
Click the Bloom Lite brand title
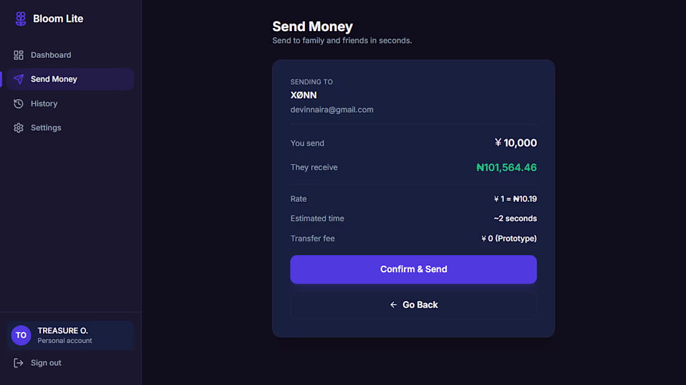coord(58,19)
